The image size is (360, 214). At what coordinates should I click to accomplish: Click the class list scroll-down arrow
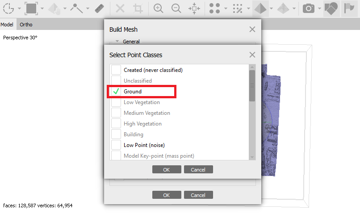coord(252,157)
